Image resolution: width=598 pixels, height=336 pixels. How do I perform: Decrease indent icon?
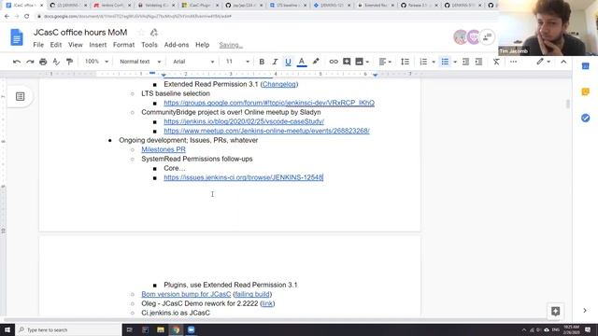465,62
